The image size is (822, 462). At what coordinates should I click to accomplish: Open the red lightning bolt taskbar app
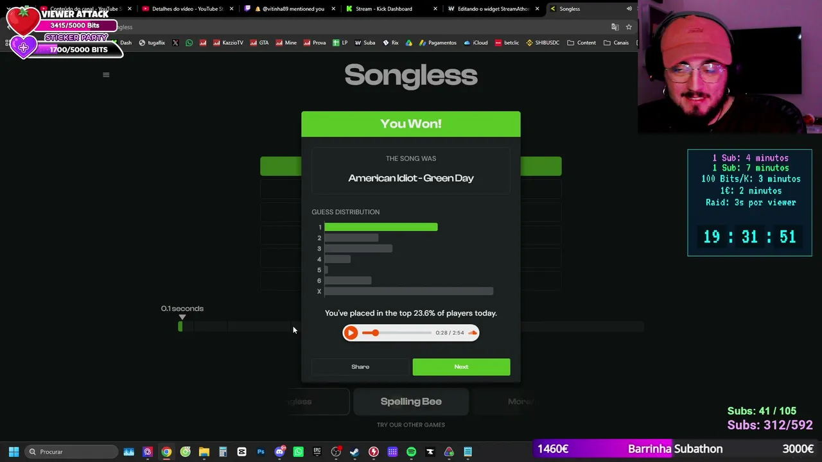374,452
